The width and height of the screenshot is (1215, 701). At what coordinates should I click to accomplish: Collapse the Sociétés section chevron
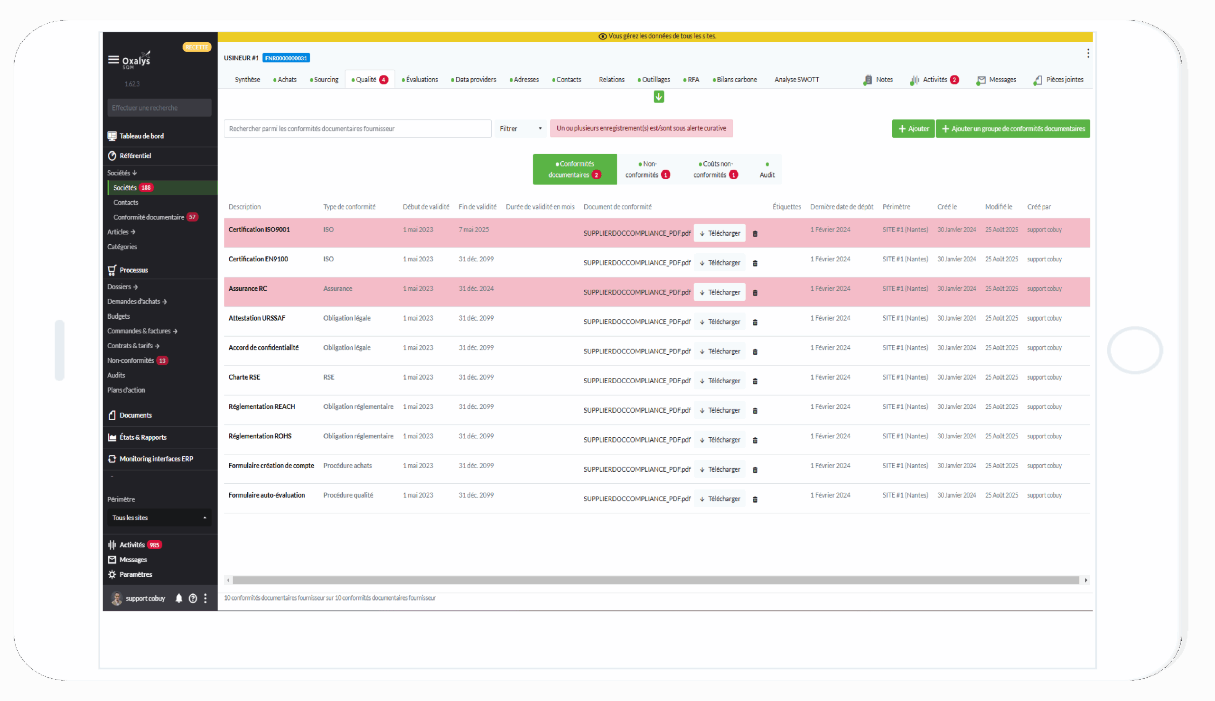(135, 172)
